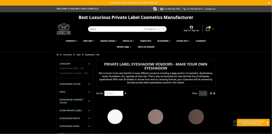Click the WhatsApp icon by 647 number
Viewport: 272px width, 134px height.
(161, 9)
